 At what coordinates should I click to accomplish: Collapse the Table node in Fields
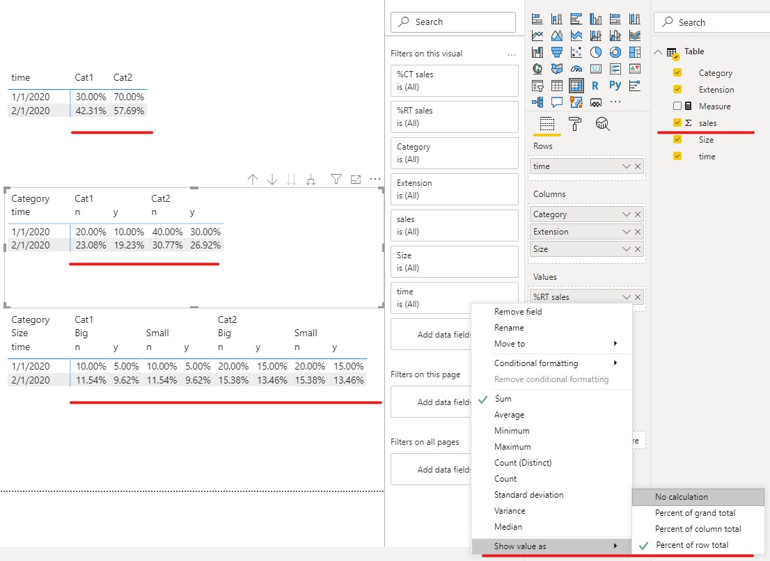[658, 52]
